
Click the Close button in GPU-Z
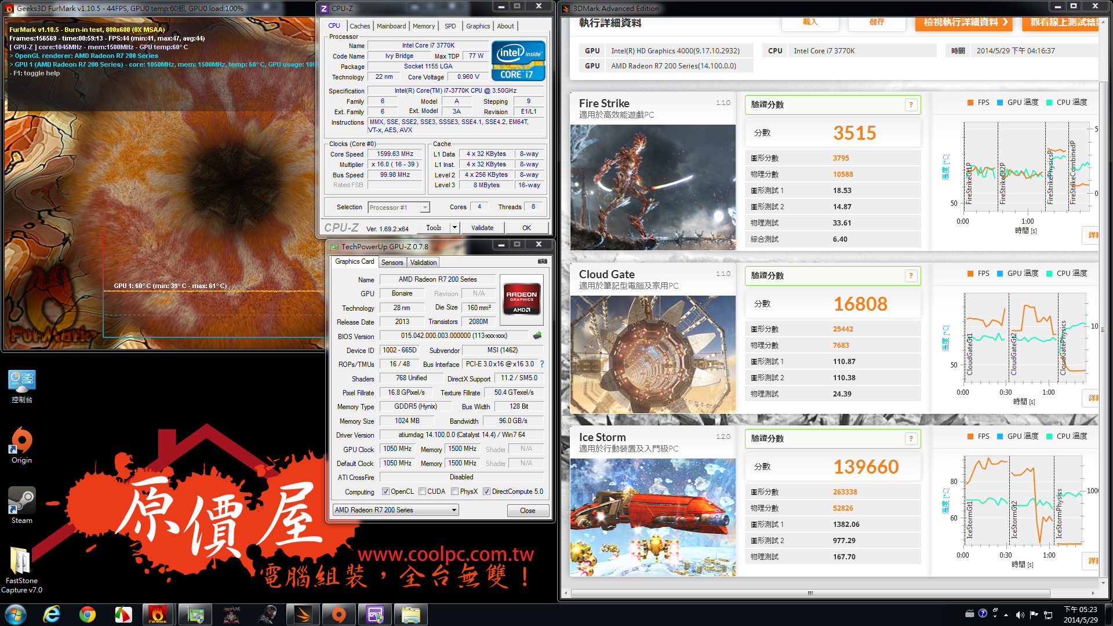pyautogui.click(x=528, y=511)
